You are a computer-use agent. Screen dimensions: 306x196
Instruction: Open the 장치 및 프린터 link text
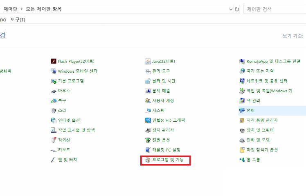coord(260,130)
